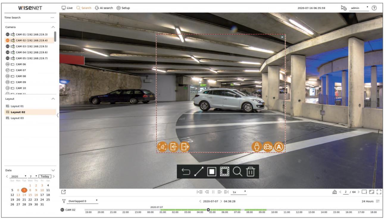This screenshot has height=221, width=386.
Task: Click the Today button in calendar
Action: [45, 176]
